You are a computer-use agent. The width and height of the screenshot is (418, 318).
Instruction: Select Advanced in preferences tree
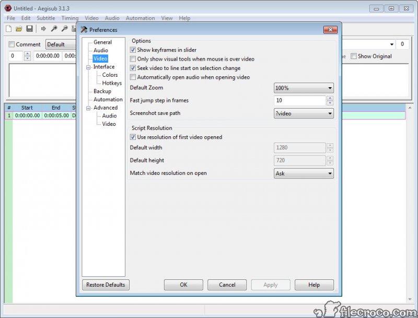tap(106, 108)
